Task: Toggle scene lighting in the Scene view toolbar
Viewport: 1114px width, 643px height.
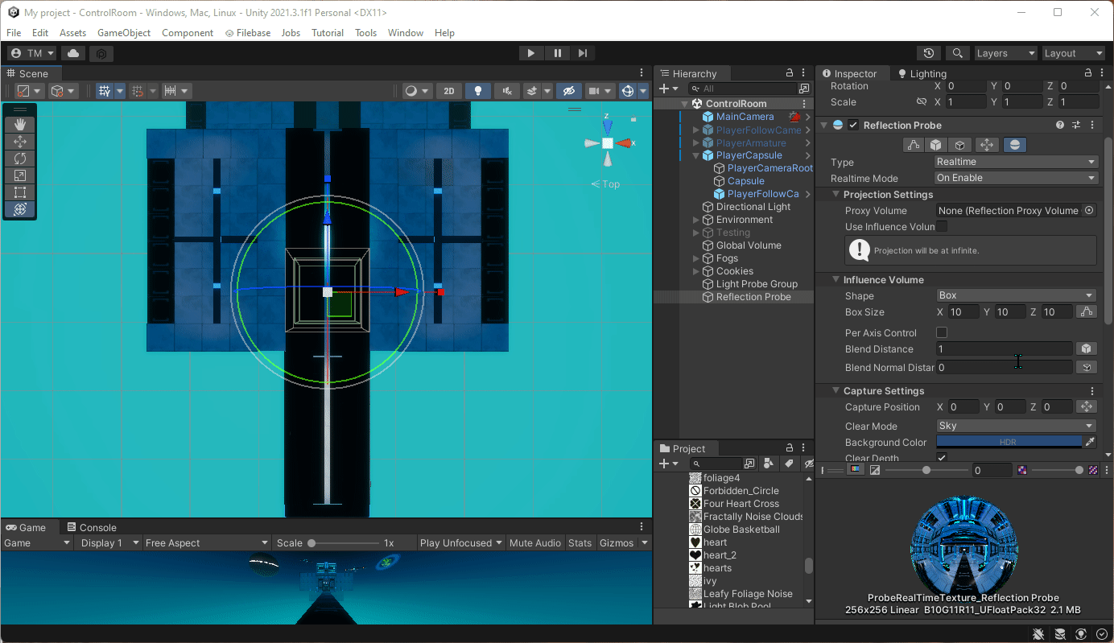Action: point(478,90)
